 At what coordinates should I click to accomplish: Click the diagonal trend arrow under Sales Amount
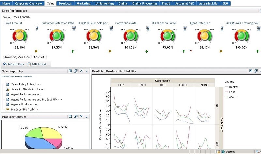coord(36,51)
